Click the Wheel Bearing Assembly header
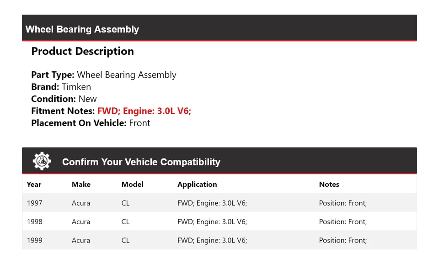The image size is (439, 264). tap(82, 29)
